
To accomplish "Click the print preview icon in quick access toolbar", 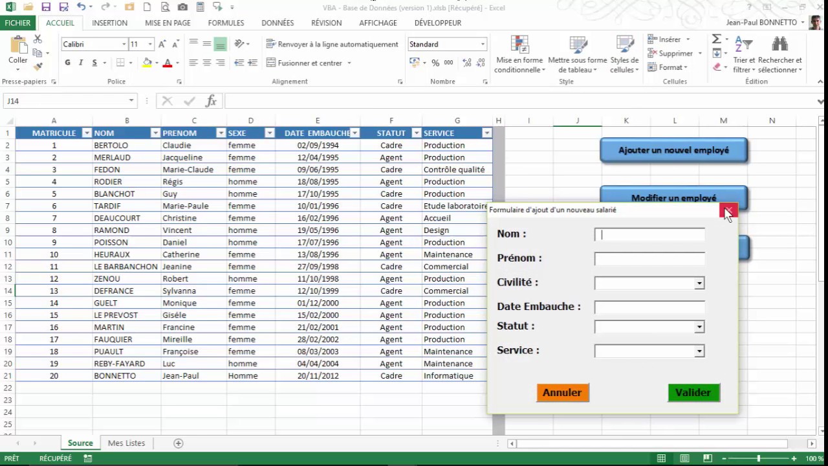I will pos(166,7).
